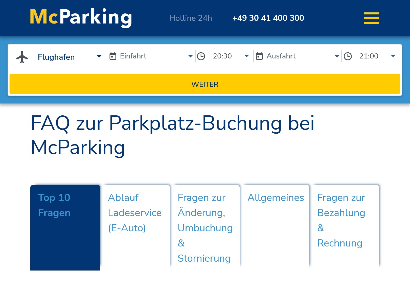Call the 24h hotline number
Screen dimensions: 410x290
pos(268,18)
